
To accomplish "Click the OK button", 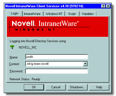I will (34, 87).
